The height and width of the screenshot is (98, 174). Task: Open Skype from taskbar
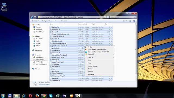(51, 96)
